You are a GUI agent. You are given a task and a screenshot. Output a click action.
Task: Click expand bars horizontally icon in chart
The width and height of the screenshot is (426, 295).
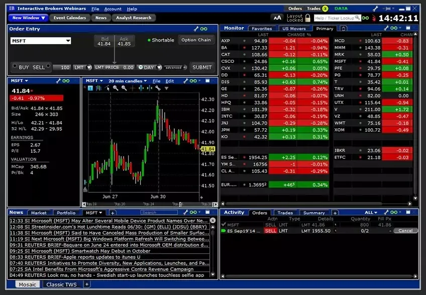[141, 88]
